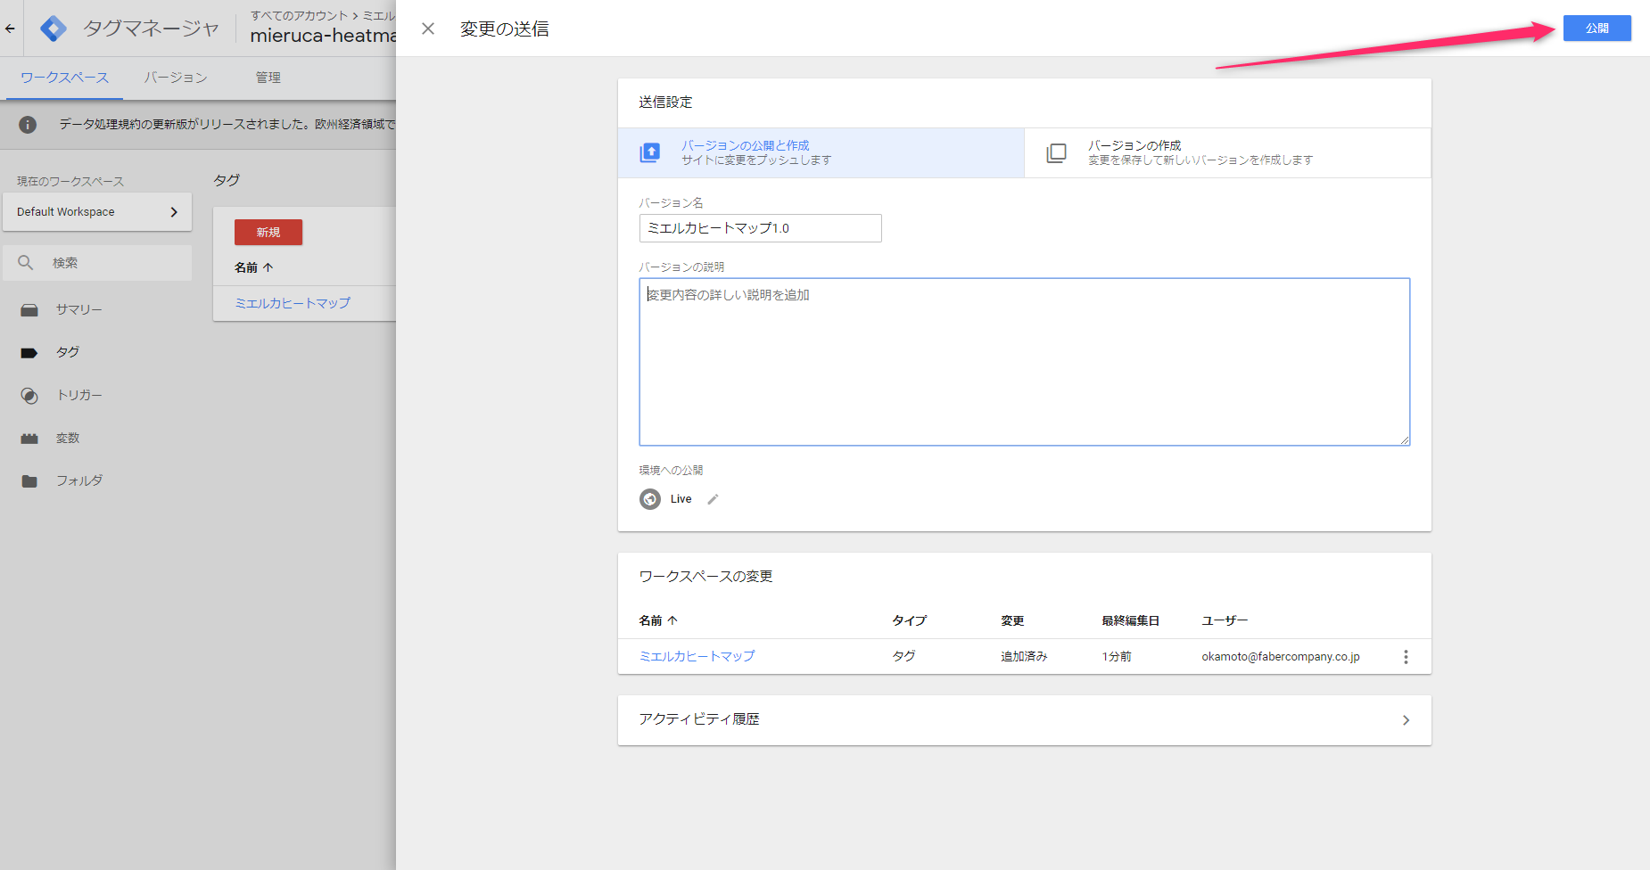
Task: Sort tags by 名前 column in background
Action: click(x=253, y=267)
